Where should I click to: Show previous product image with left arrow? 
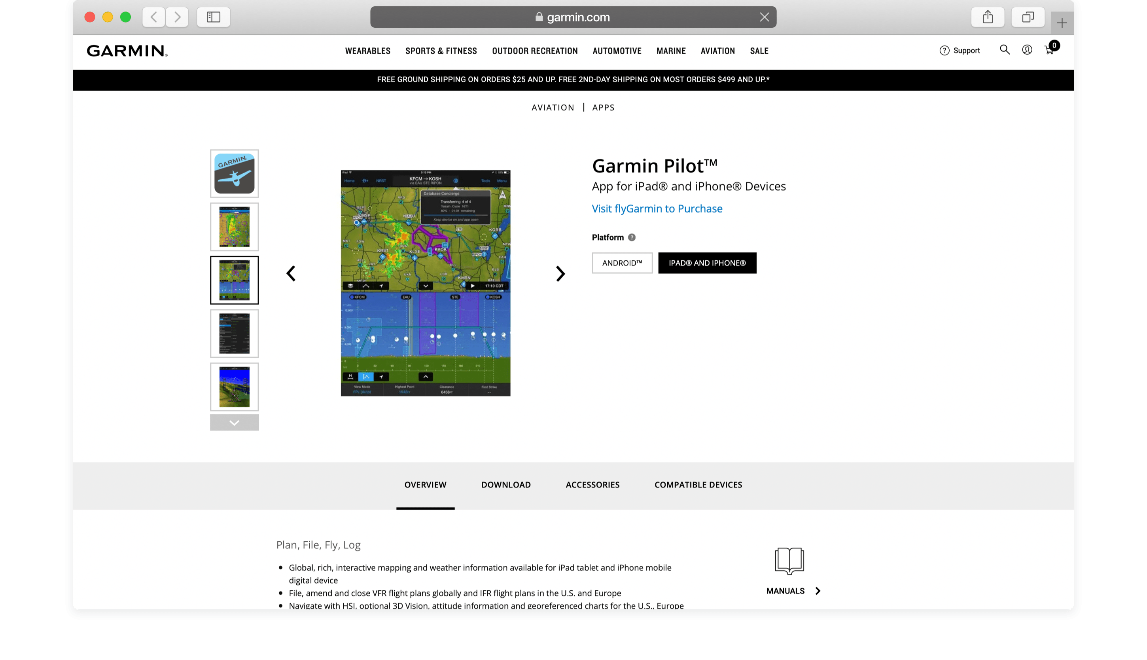coord(291,273)
